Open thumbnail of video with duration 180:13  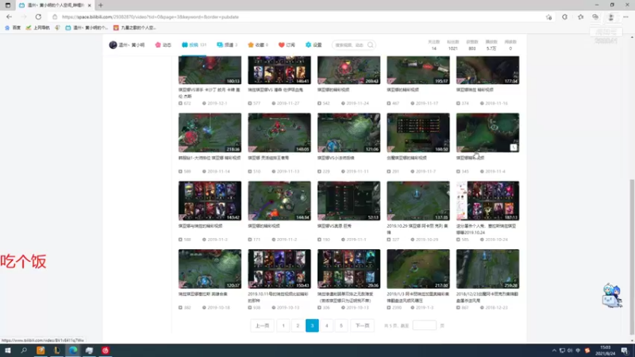210,71
